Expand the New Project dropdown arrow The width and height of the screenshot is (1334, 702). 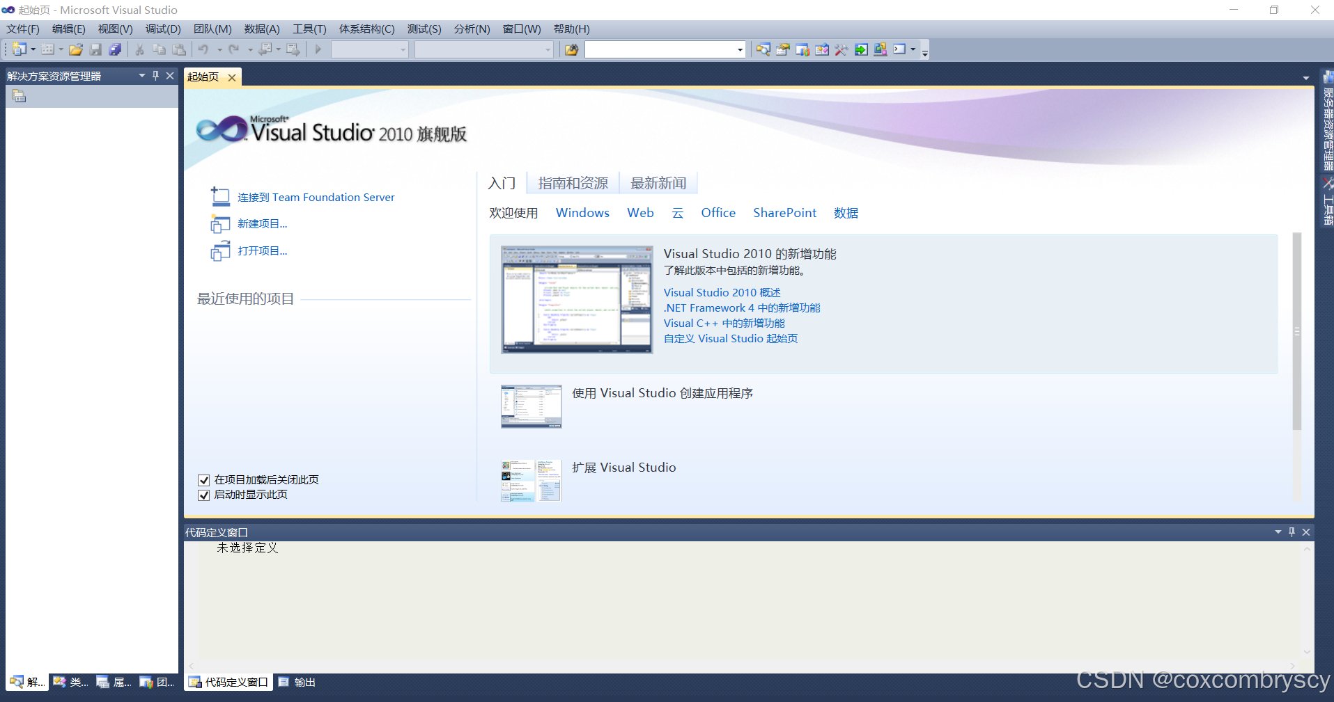coord(33,49)
